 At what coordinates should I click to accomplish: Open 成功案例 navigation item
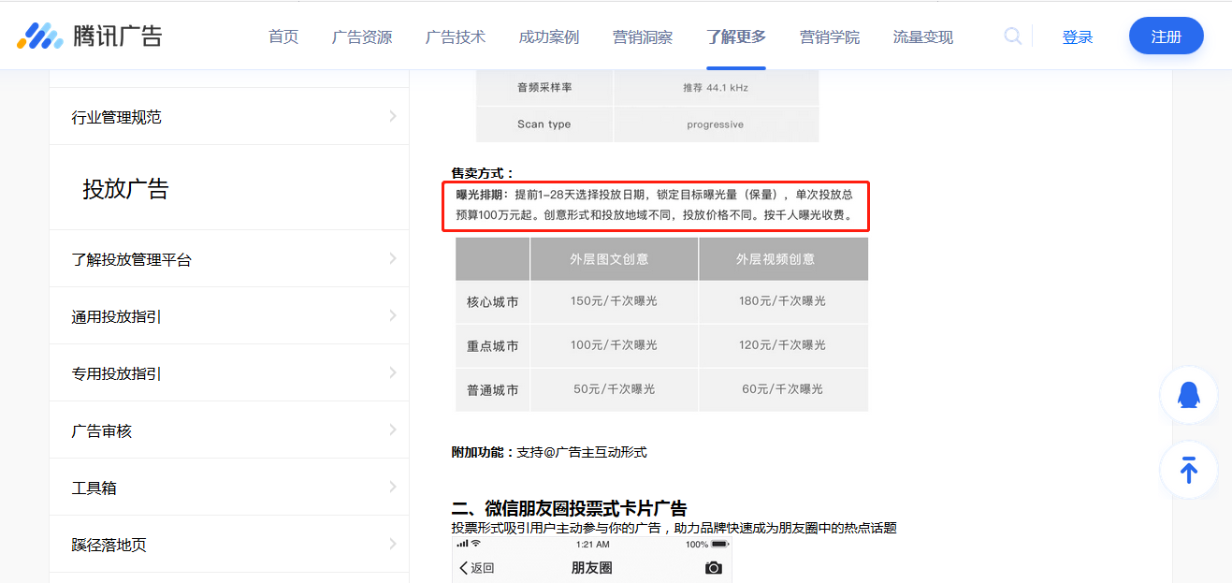tap(549, 36)
